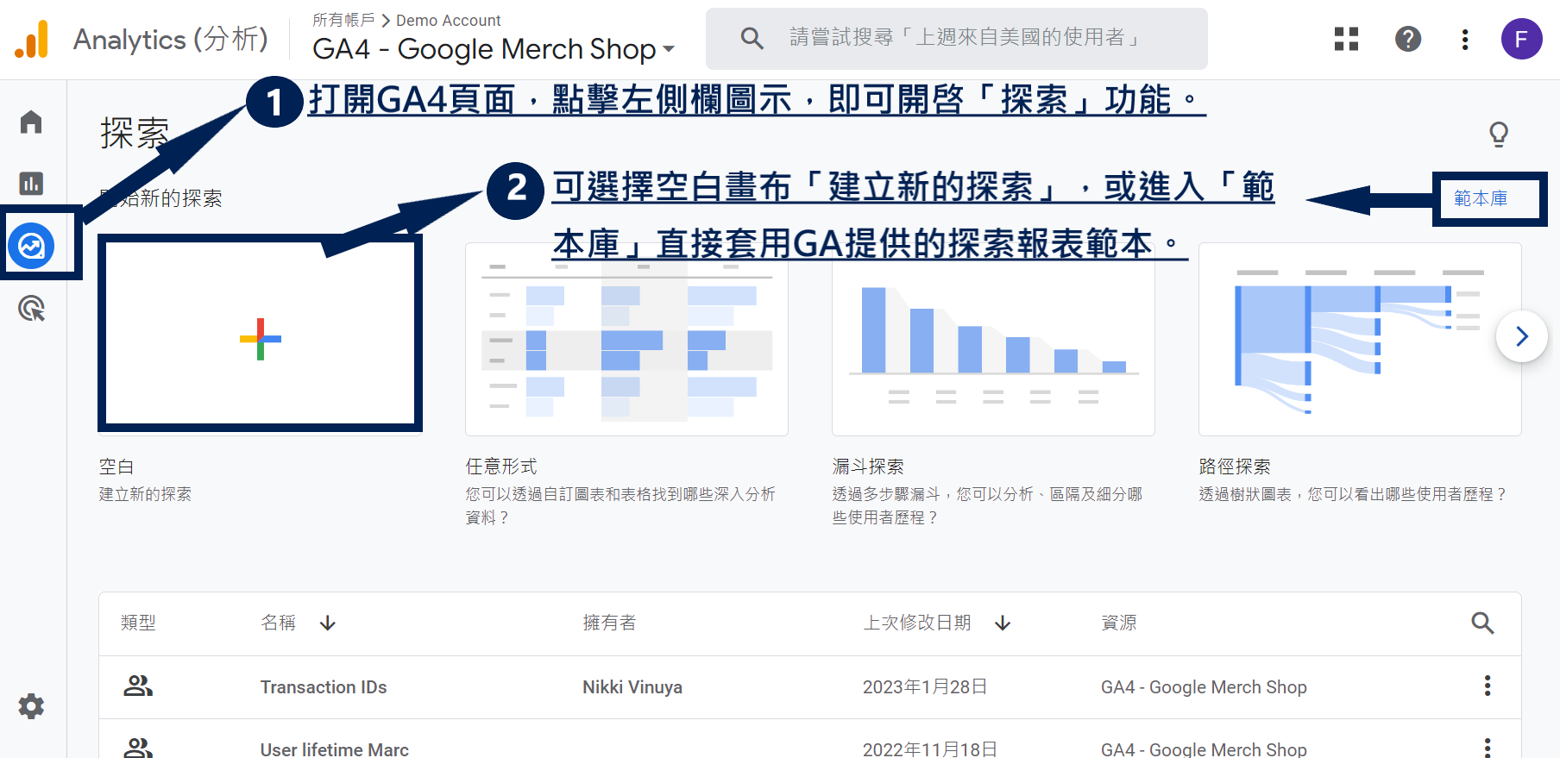Image resolution: width=1560 pixels, height=758 pixels.
Task: Sort by last modified date arrow
Action: (1003, 623)
